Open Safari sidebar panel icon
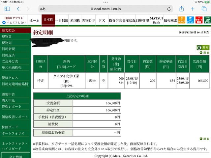This screenshot has height=158, width=211. point(7,9)
